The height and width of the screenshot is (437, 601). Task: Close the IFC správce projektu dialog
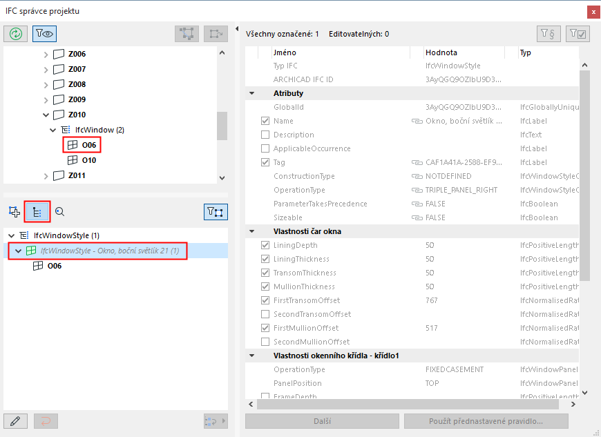(593, 12)
